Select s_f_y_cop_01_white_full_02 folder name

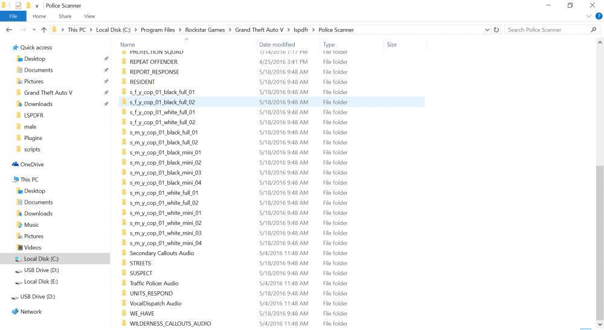coord(162,122)
